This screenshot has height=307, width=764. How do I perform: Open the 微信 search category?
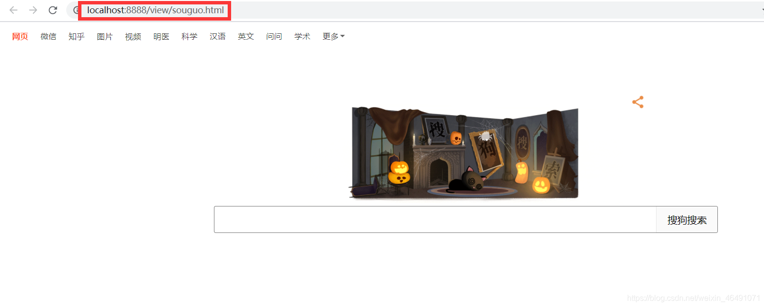(48, 36)
